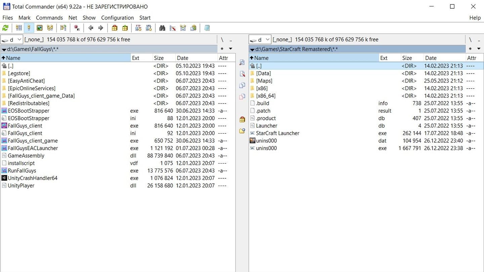The width and height of the screenshot is (484, 272).
Task: Open left panel directory hotlist asterisk
Action: click(222, 49)
